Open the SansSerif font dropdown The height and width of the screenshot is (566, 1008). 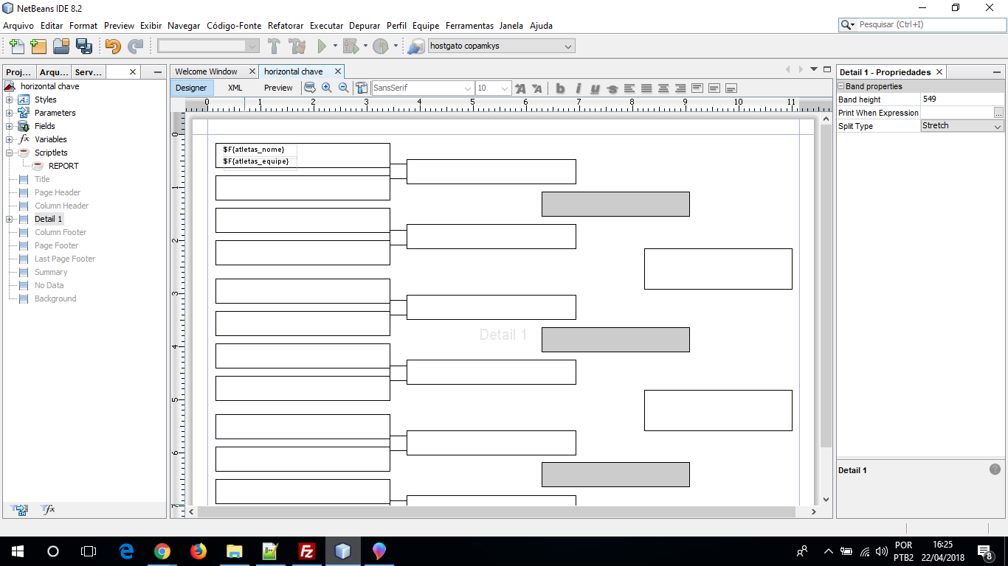point(468,88)
